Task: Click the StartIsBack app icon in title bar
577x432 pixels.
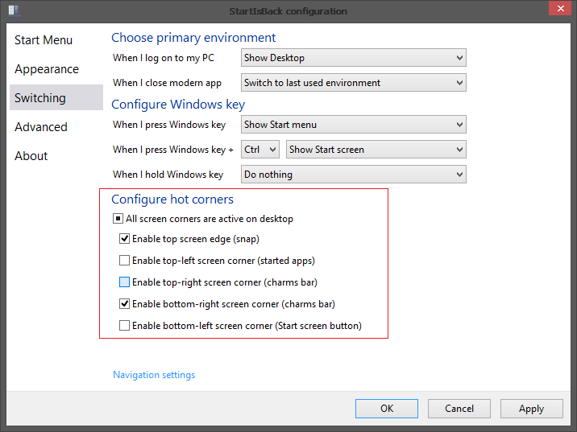Action: point(13,10)
